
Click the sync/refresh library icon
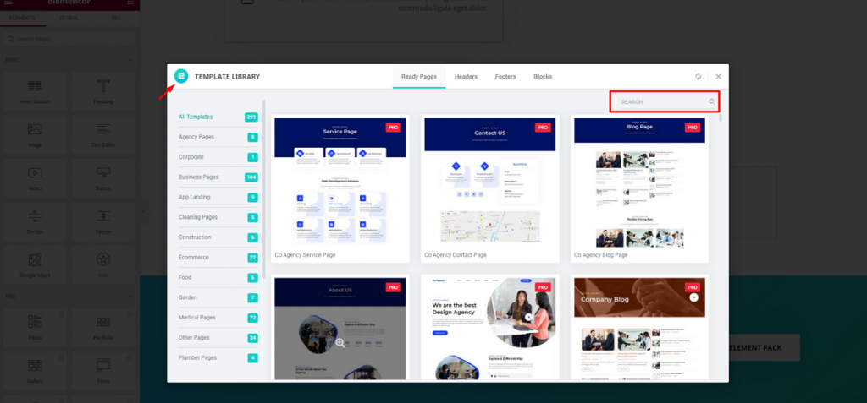pos(699,77)
